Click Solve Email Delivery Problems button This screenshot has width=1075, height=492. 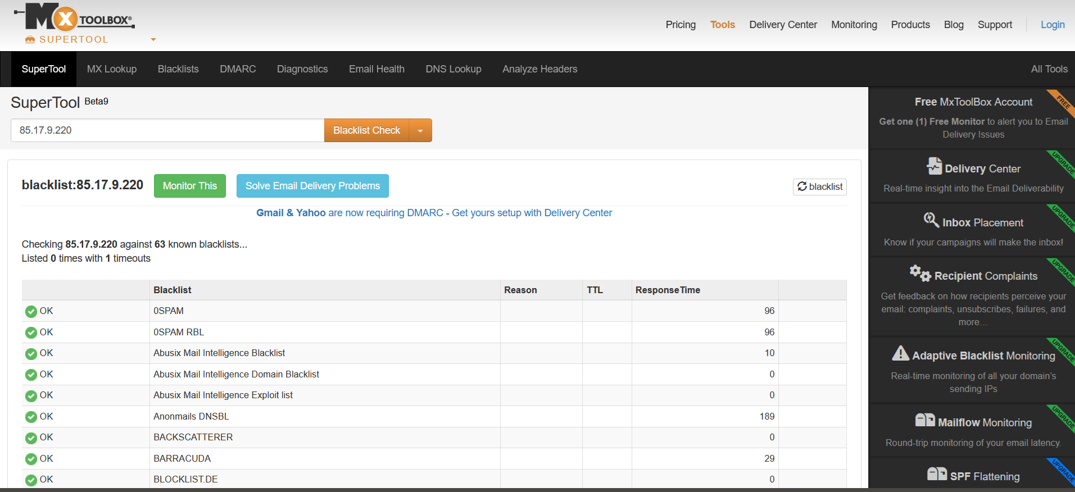pyautogui.click(x=312, y=186)
